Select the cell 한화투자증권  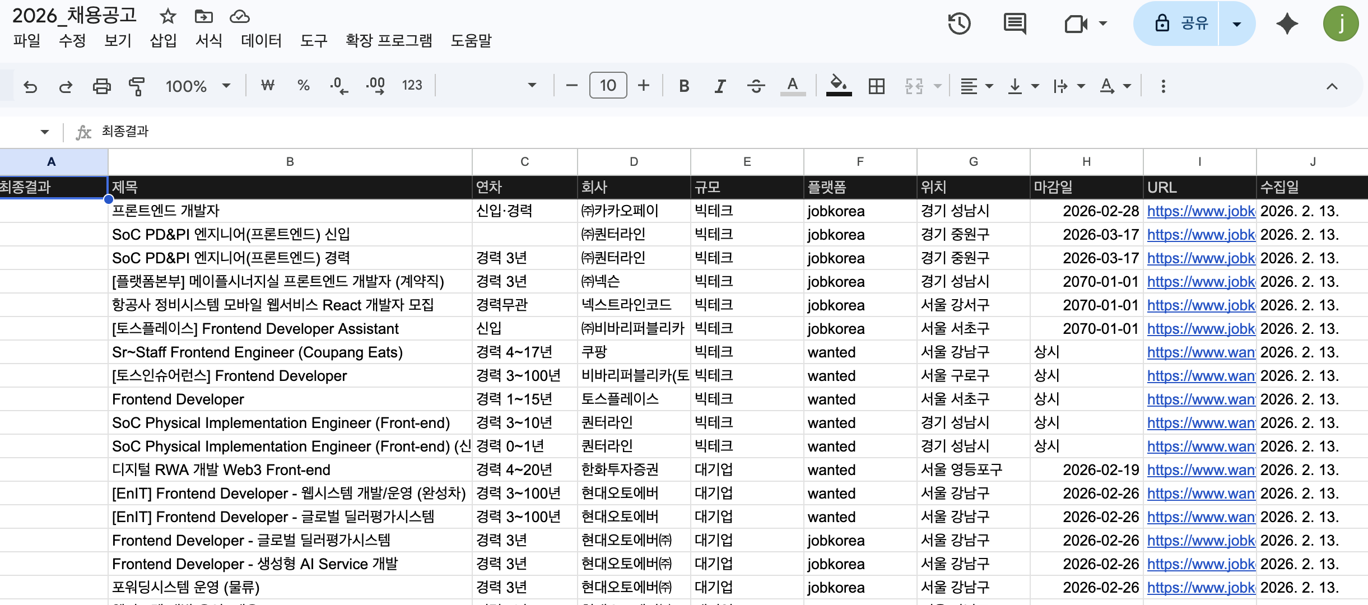click(634, 469)
